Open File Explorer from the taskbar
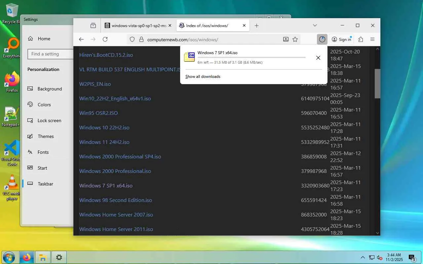423x264 pixels. [43, 257]
